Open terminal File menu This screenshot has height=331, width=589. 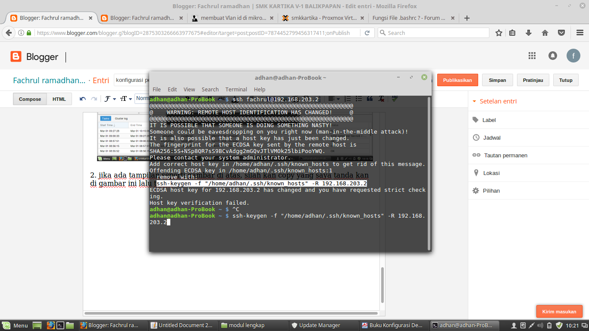157,89
